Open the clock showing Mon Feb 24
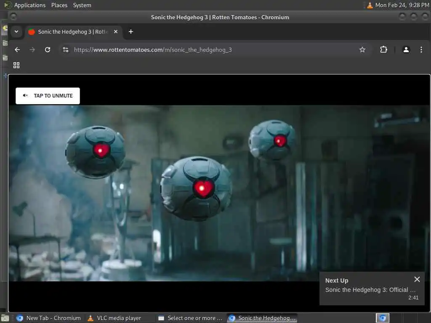Image resolution: width=431 pixels, height=323 pixels. pyautogui.click(x=402, y=5)
